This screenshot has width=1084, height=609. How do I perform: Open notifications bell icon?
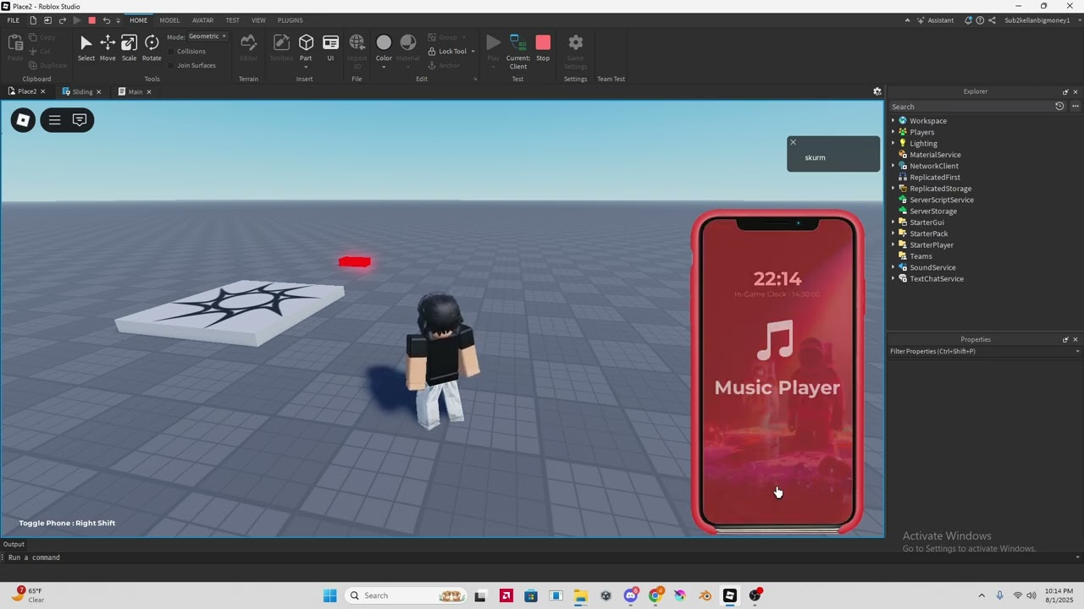coord(968,20)
